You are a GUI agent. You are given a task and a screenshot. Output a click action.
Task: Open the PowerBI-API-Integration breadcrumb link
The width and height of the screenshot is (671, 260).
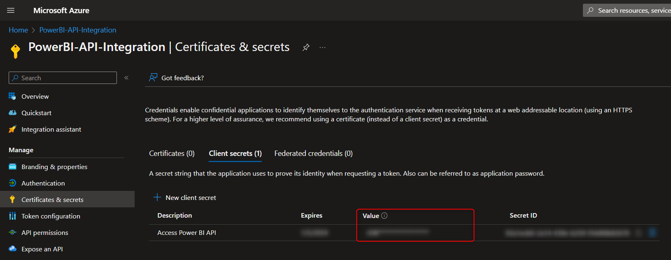point(77,30)
